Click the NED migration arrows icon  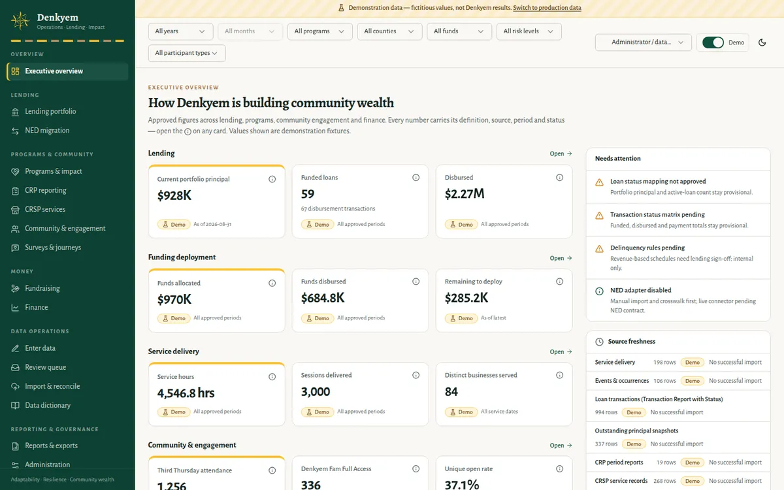point(16,131)
